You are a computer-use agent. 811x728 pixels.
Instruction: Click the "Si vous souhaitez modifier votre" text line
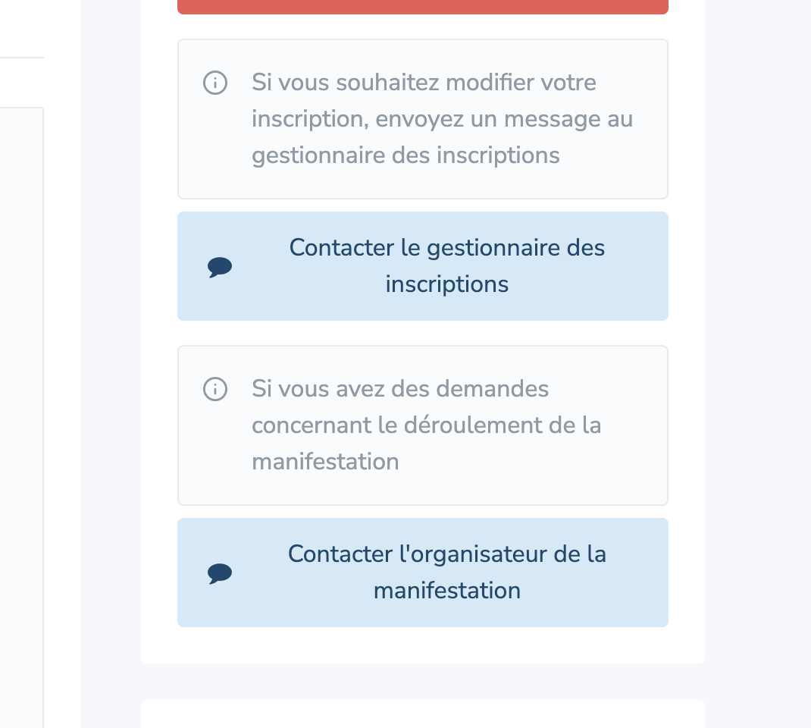click(424, 82)
